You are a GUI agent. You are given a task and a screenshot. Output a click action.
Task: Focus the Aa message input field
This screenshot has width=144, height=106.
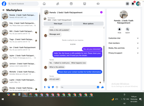click(78, 87)
